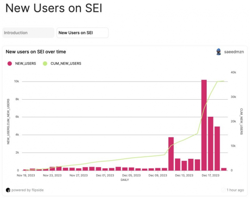Select the New Users on SEI tab
This screenshot has width=250, height=198.
[82, 33]
